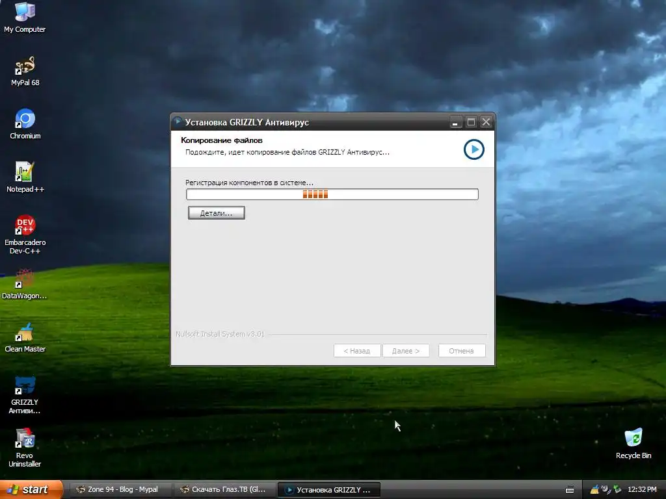Viewport: 666px width, 499px height.
Task: Click the disabled Далее button
Action: tap(406, 351)
